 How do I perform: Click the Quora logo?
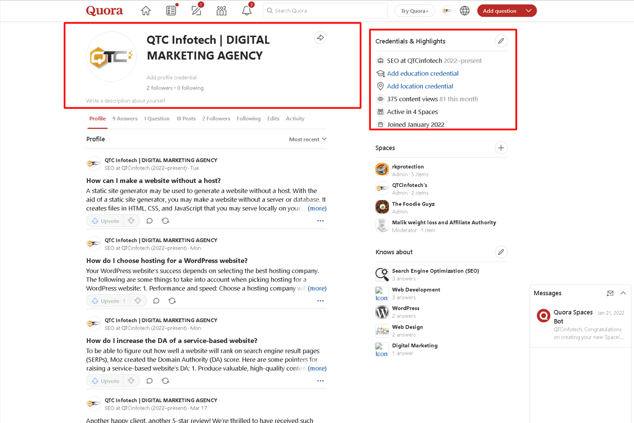pos(105,11)
